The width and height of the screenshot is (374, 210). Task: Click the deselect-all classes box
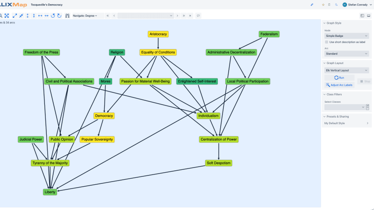click(367, 109)
